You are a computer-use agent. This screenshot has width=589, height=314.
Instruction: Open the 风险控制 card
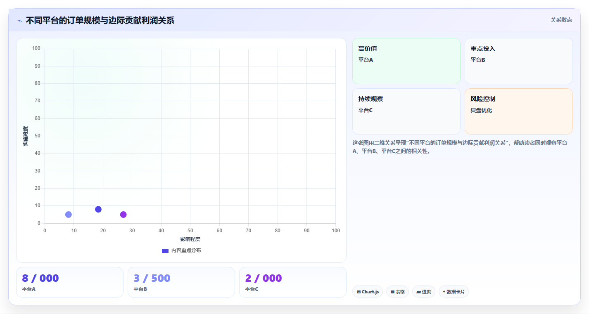coord(519,111)
